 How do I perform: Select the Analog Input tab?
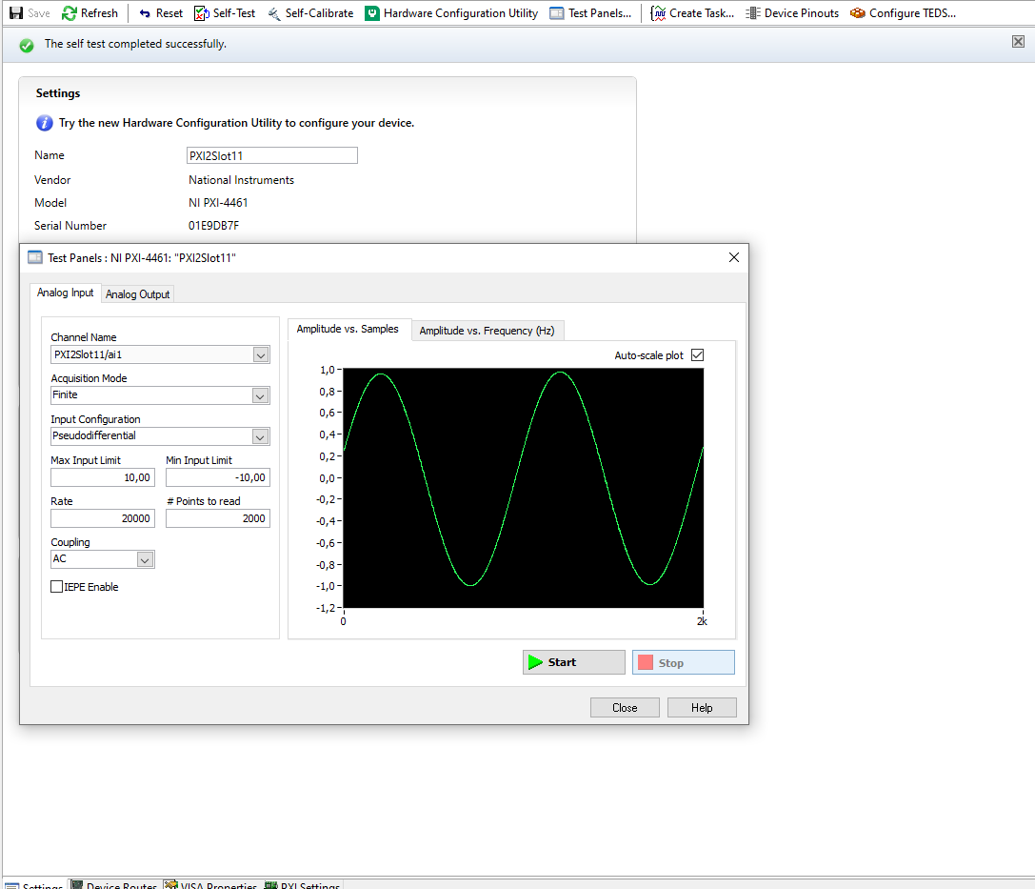[x=66, y=293]
